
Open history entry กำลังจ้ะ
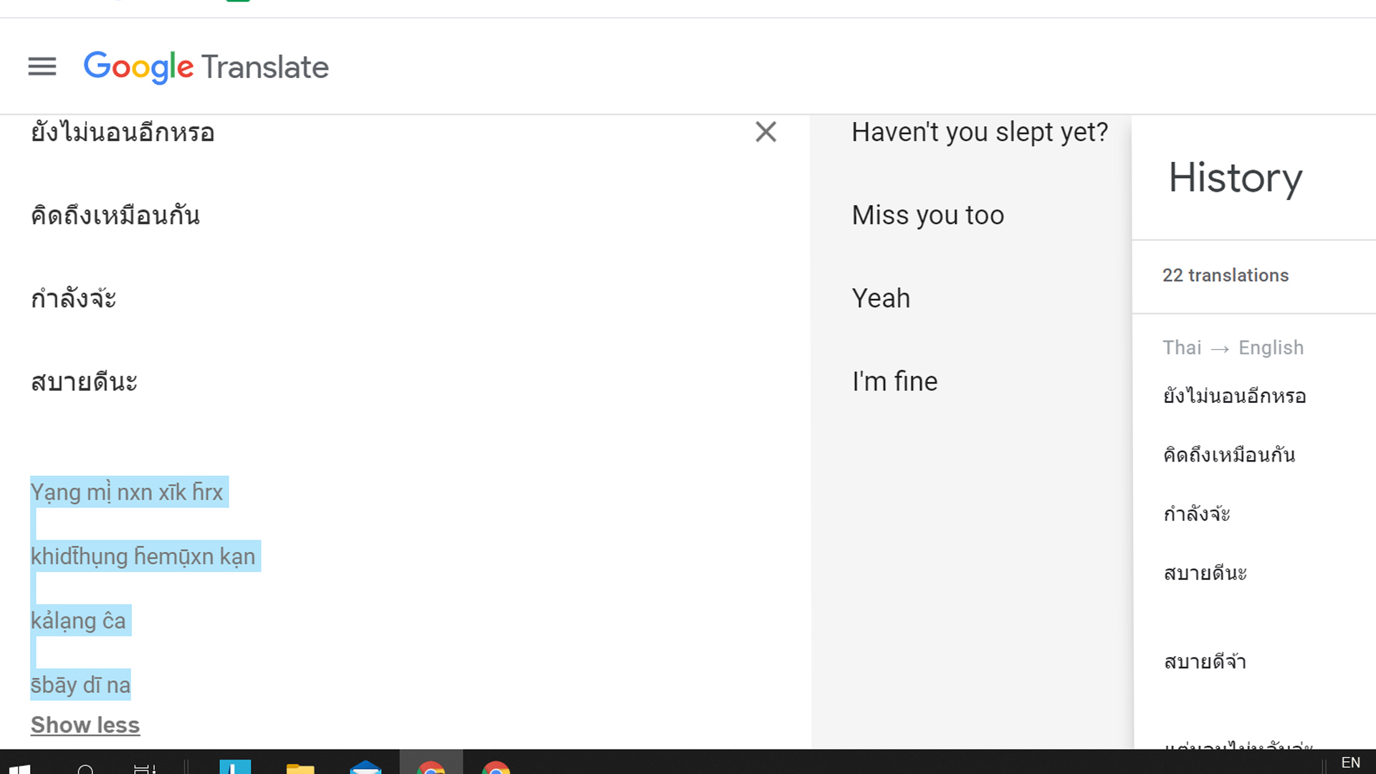[1197, 513]
